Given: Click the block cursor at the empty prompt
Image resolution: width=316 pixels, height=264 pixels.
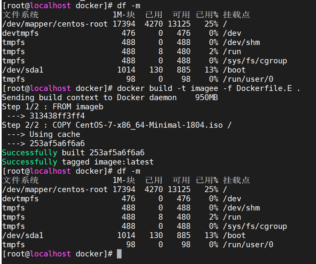Looking at the screenshot, I should [119, 254].
